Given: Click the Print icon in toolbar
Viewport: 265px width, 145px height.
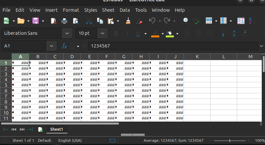Looking at the screenshot, I should [x=65, y=21].
